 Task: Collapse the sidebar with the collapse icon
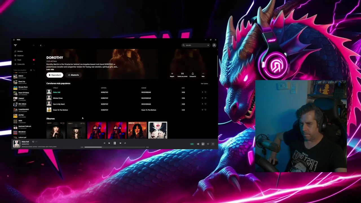(34, 45)
